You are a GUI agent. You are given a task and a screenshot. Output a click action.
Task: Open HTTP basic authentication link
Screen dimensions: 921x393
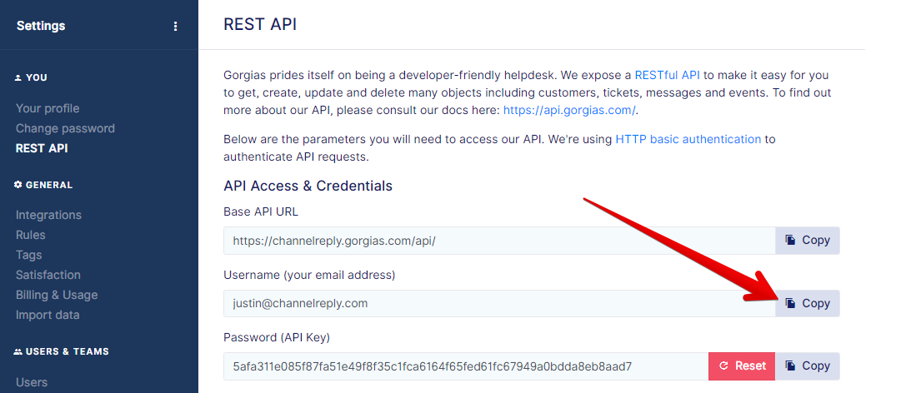[688, 140]
